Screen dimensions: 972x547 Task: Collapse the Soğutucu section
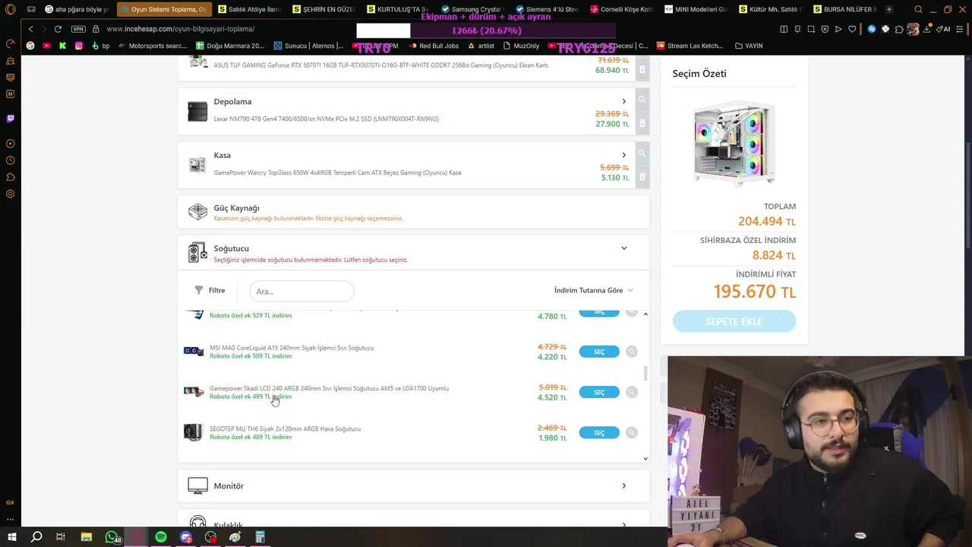[624, 248]
